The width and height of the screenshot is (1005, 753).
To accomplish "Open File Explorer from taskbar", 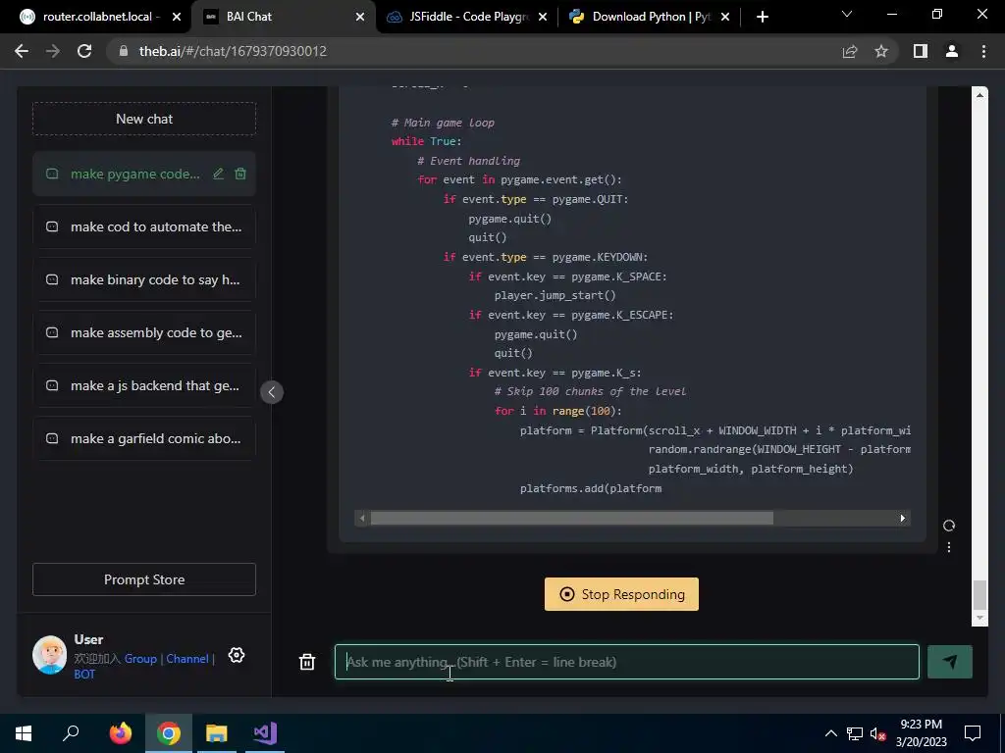I will [217, 733].
